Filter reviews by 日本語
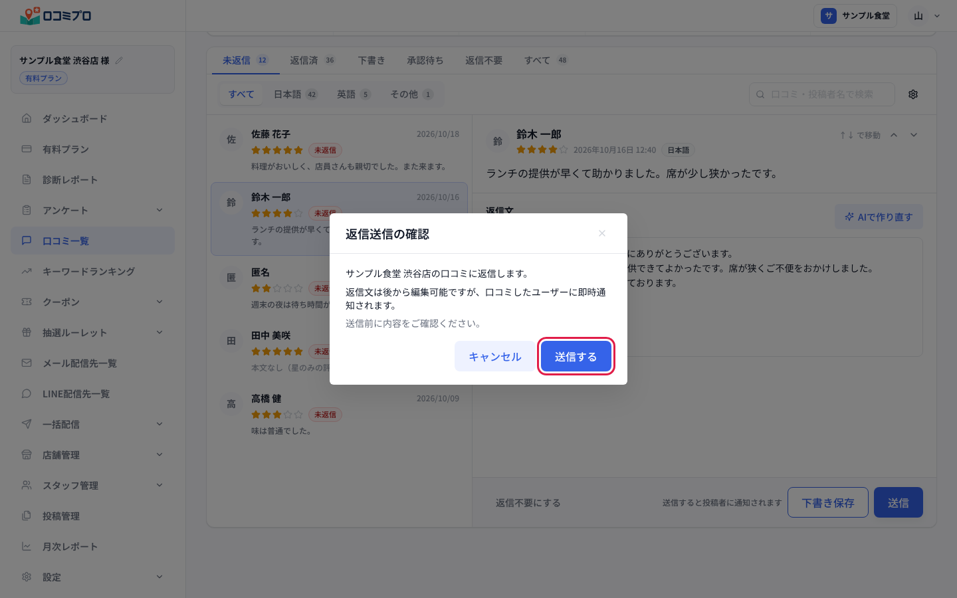Viewport: 957px width, 598px height. coord(296,94)
